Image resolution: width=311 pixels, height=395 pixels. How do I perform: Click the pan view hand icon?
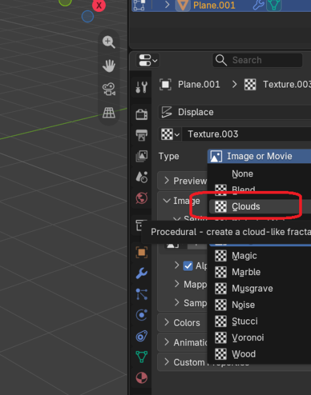coord(108,66)
